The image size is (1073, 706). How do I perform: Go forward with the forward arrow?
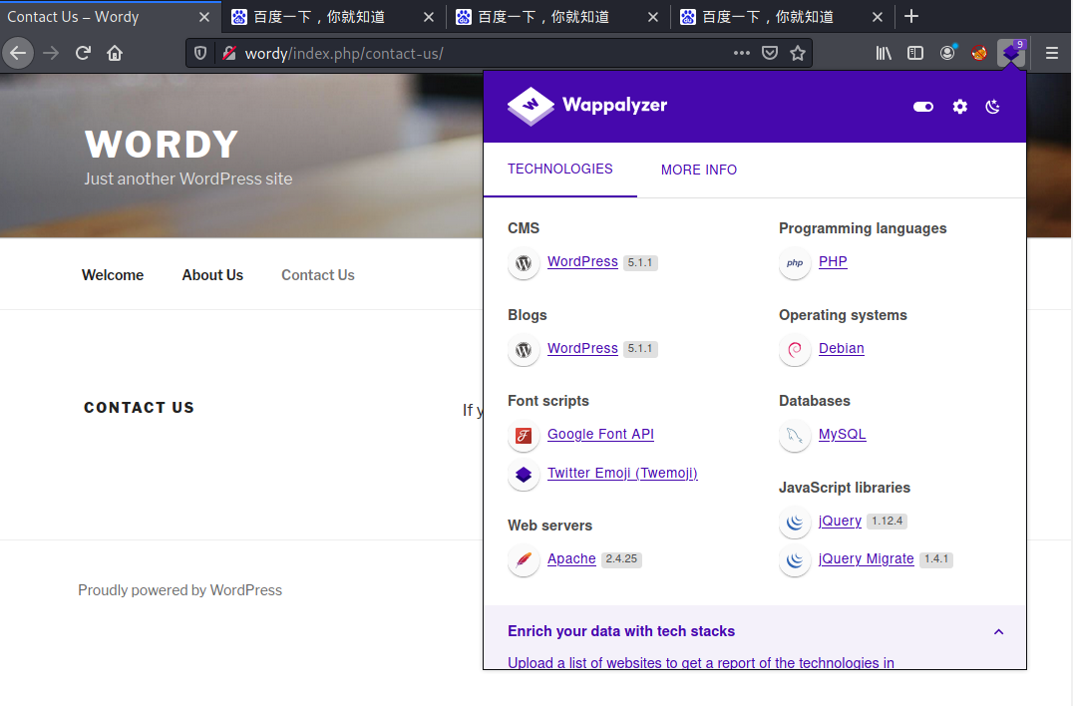(51, 54)
